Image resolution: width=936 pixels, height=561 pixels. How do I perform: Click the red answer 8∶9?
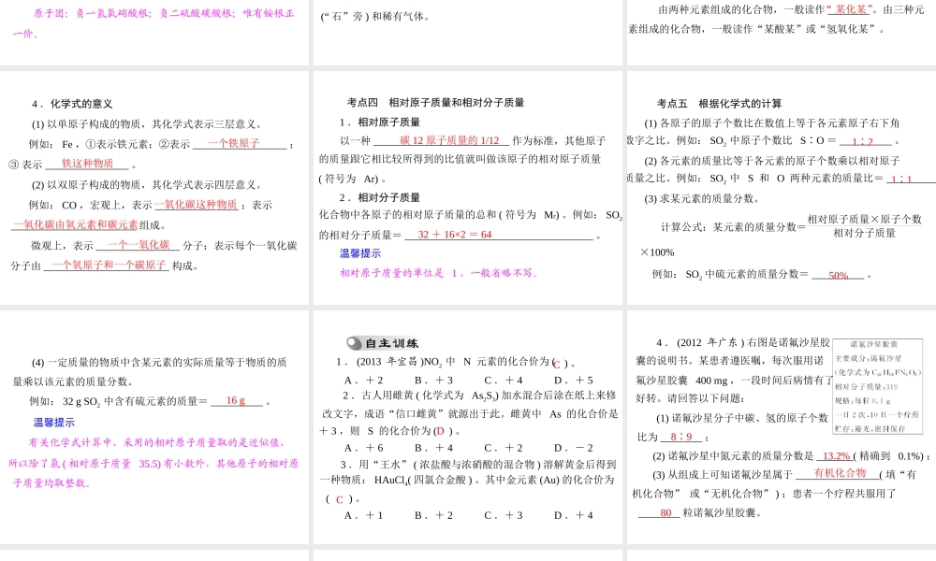[x=681, y=437]
